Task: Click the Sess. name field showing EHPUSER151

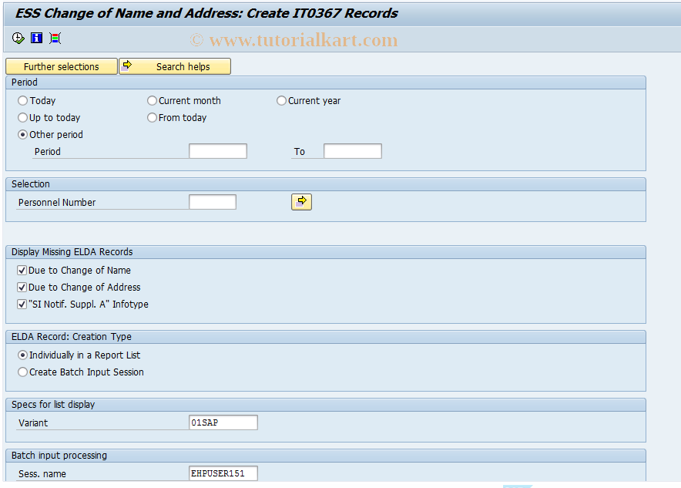Action: [x=223, y=473]
